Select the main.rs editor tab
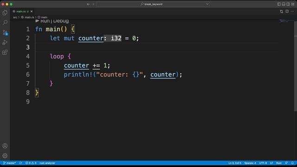Viewport: 297px width, 167px height. (x=22, y=12)
